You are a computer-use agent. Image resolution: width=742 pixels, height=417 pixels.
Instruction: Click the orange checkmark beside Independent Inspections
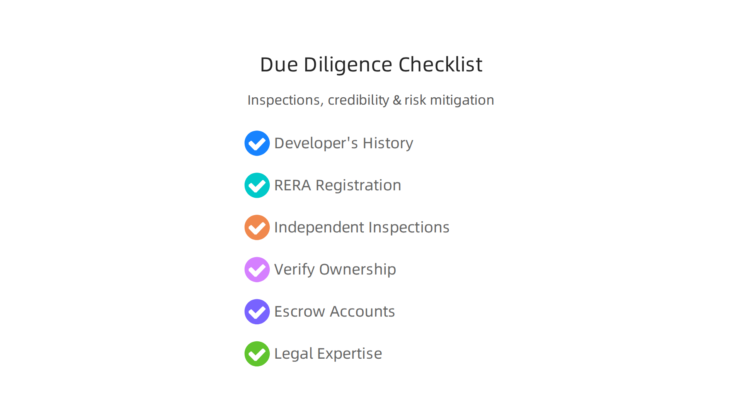[x=257, y=227]
